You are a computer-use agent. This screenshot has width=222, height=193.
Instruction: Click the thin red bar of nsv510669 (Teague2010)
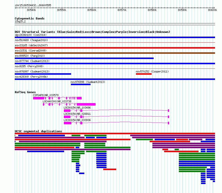(x=115, y=42)
